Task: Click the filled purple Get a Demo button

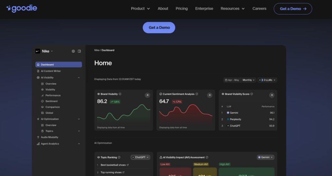Action: coord(159,27)
